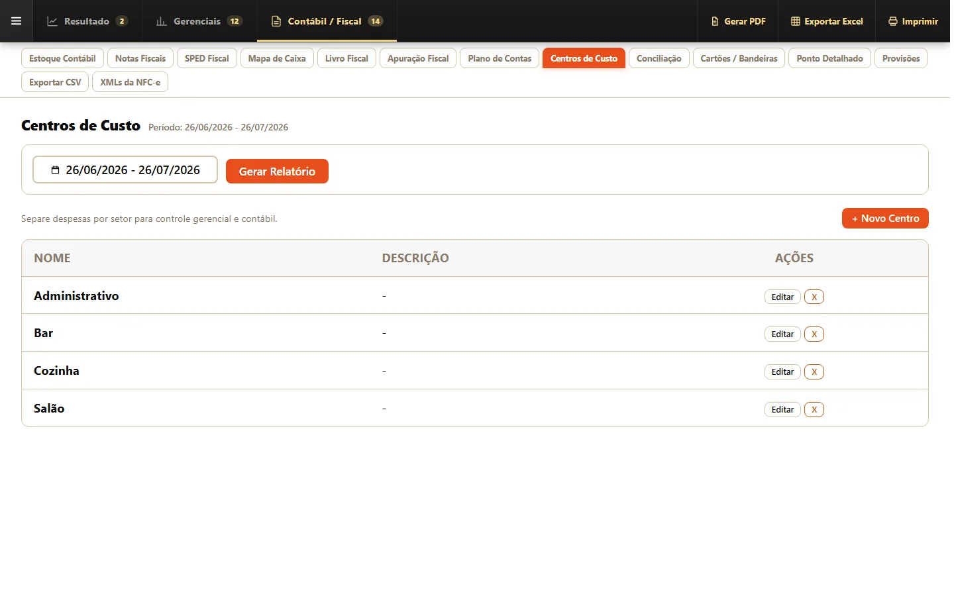Viewport: 954px width, 596px height.
Task: Click the Período date text beside heading
Action: click(218, 127)
